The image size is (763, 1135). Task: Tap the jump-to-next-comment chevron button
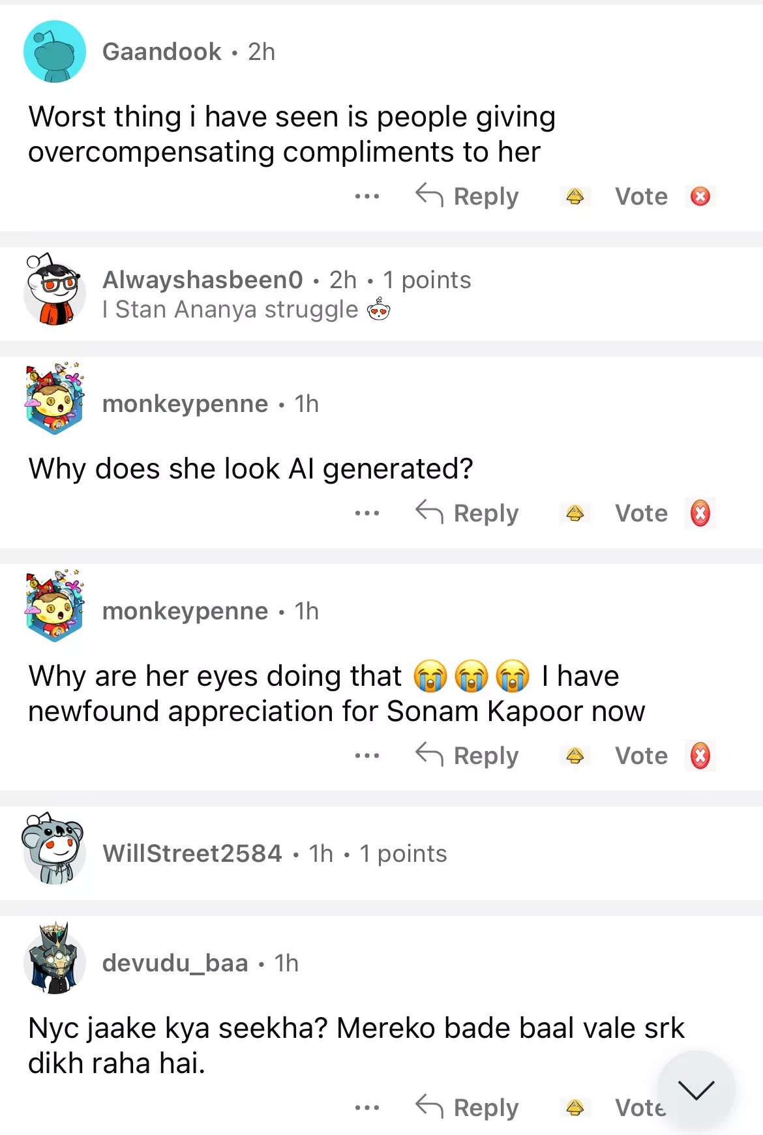pos(696,1089)
